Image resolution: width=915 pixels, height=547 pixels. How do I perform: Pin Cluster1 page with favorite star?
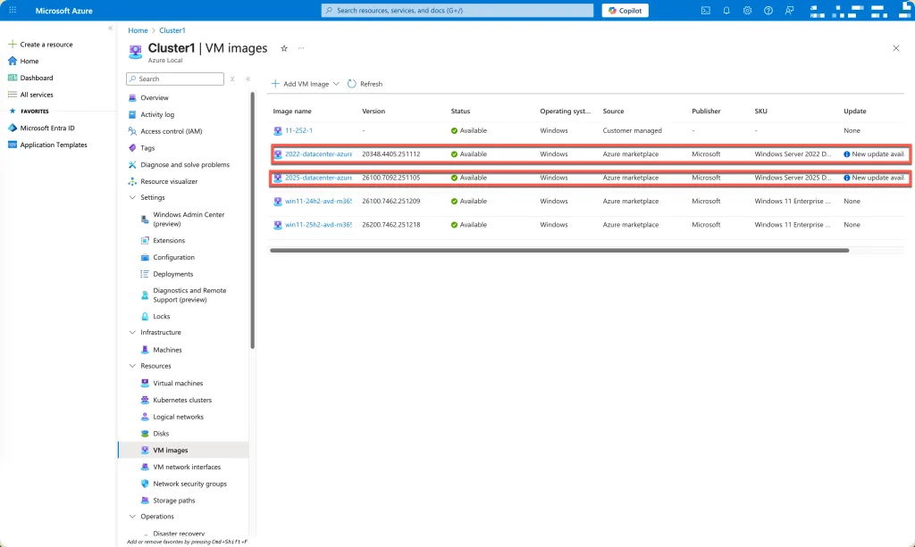point(284,48)
